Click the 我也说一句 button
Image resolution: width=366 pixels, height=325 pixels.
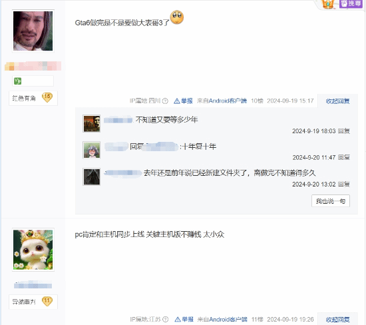pos(331,201)
